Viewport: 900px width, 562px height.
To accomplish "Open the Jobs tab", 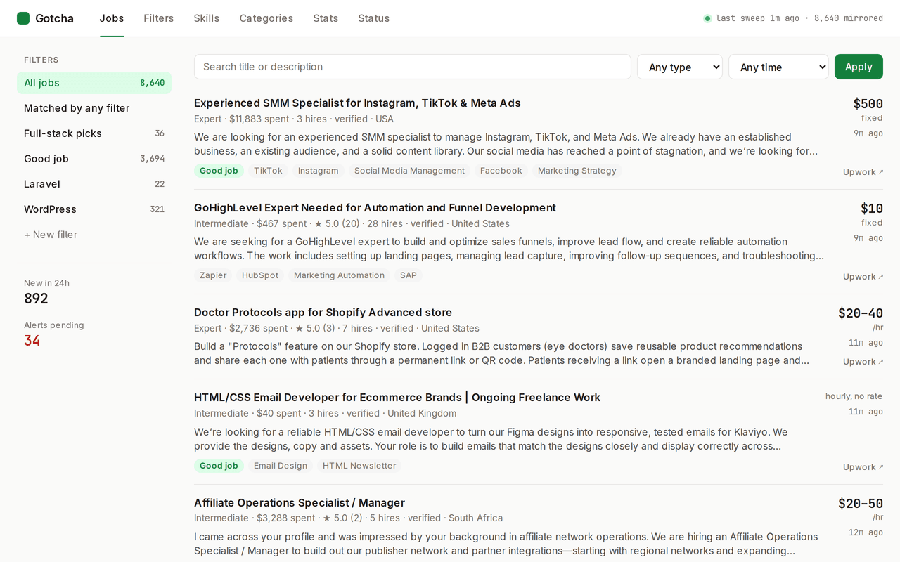I will click(x=112, y=18).
